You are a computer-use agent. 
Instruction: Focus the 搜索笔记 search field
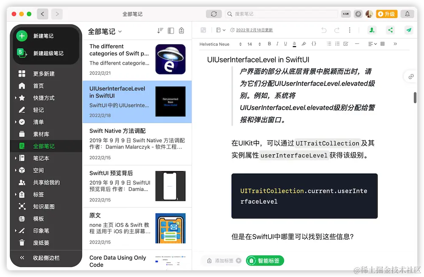click(x=281, y=14)
